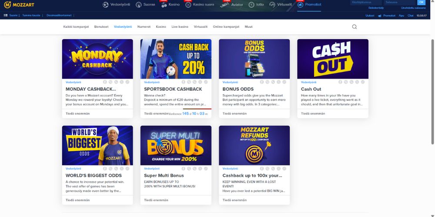Open the lotto section
Image resolution: width=435 pixels, height=217 pixels.
256,5
